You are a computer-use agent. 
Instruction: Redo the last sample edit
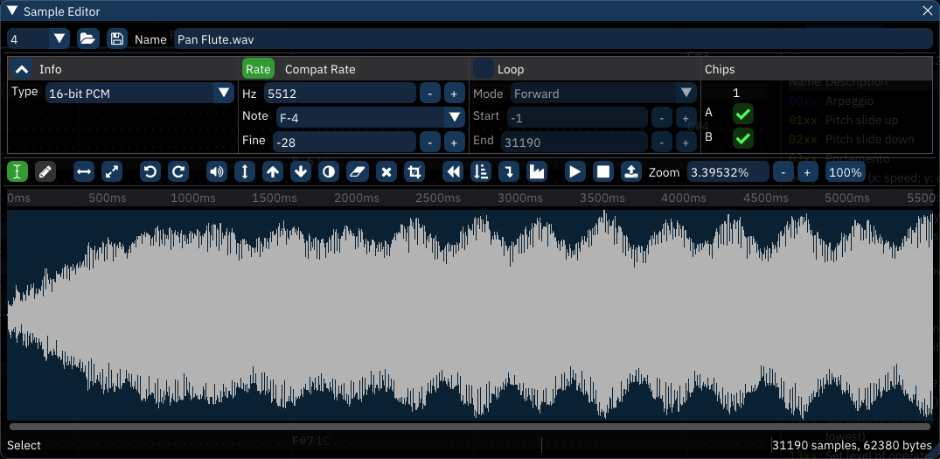178,172
